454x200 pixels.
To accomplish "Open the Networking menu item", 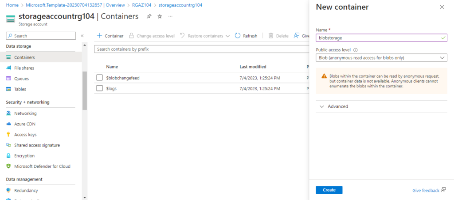I will click(x=25, y=113).
